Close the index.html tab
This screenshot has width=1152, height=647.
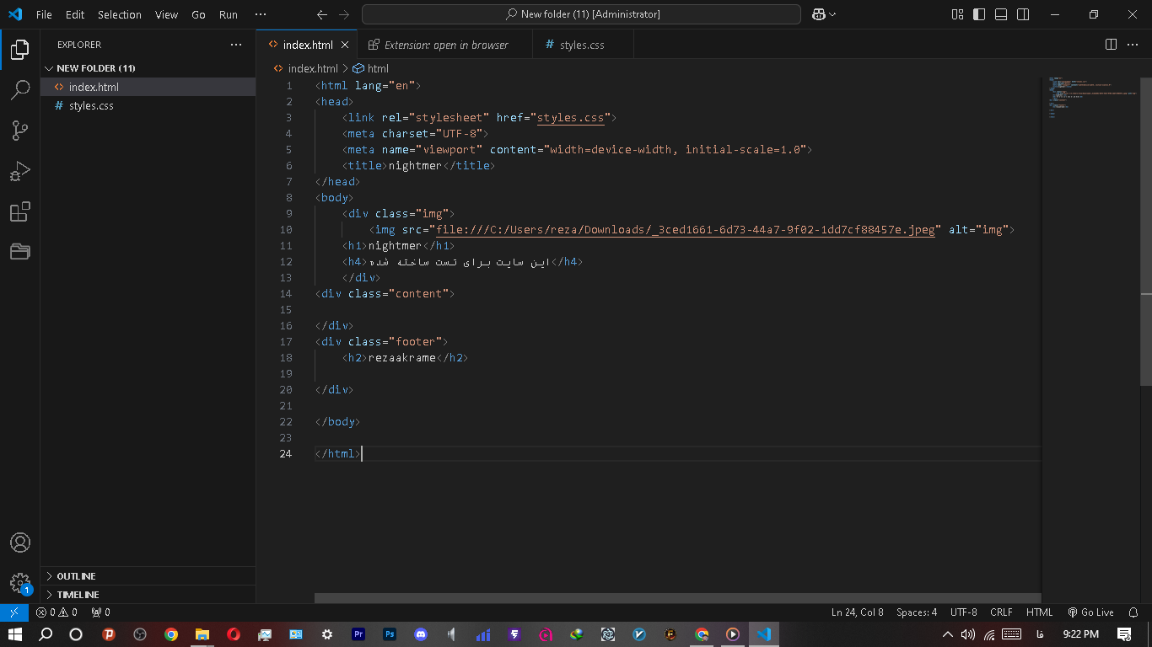tap(345, 45)
